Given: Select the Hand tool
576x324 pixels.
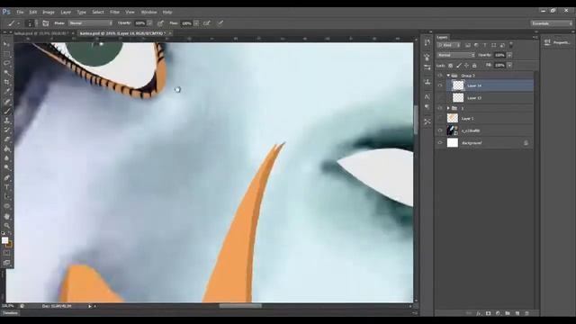Looking at the screenshot, I should pos(6,216).
